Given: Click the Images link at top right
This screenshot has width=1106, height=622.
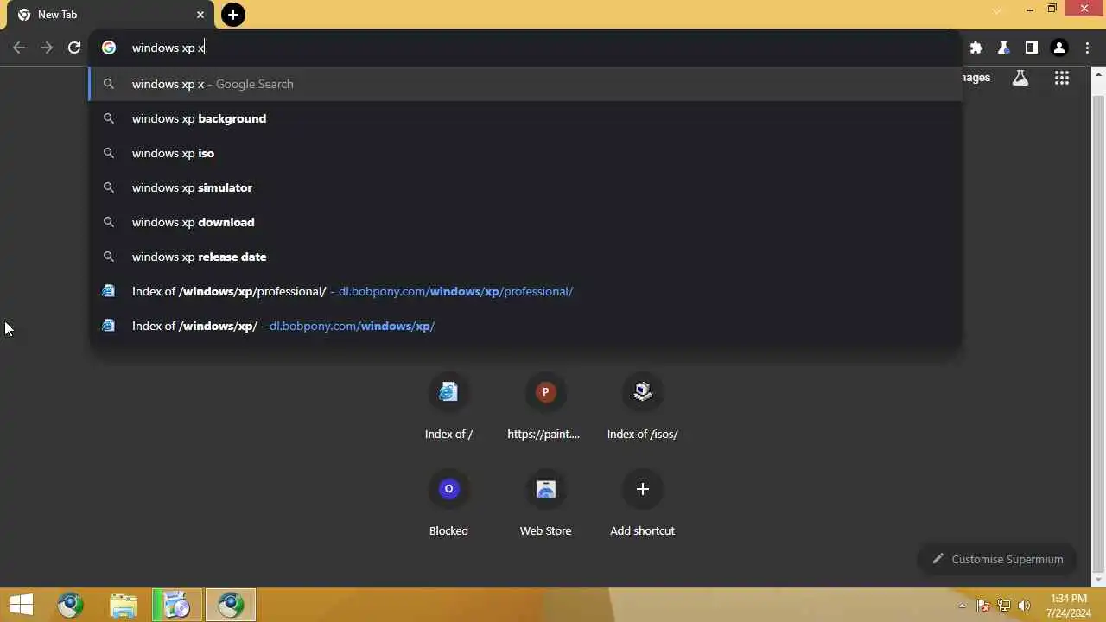Looking at the screenshot, I should (976, 78).
